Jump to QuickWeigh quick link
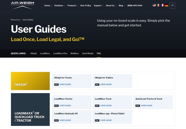 click(88, 53)
